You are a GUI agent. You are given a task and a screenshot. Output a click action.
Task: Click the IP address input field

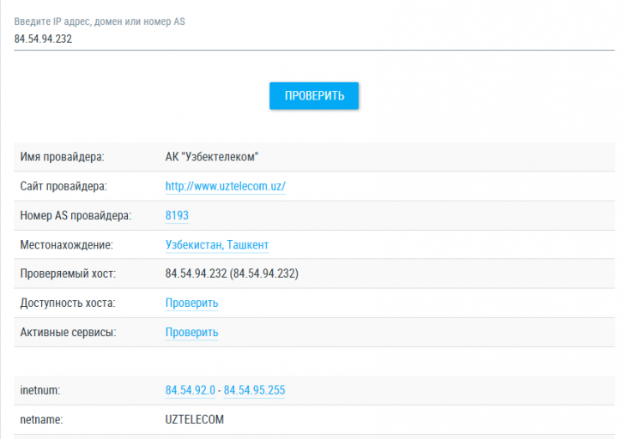314,39
